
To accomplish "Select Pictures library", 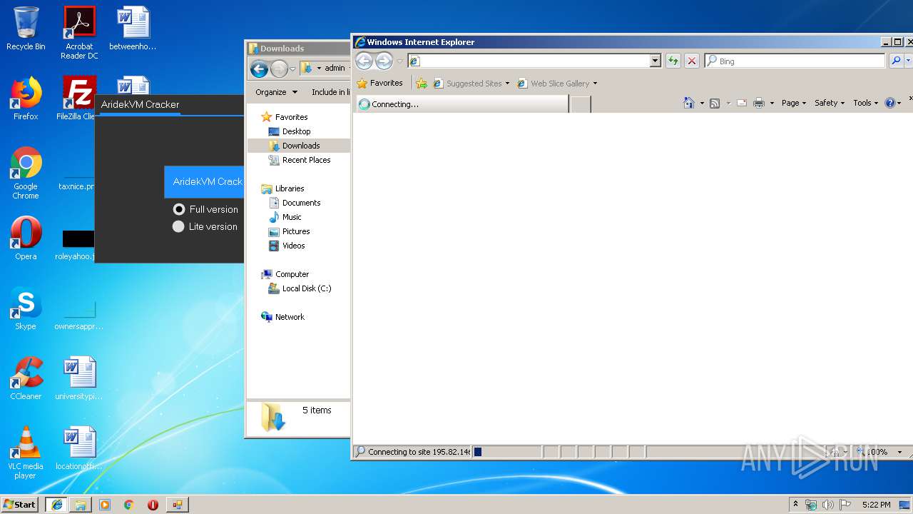I will (295, 231).
